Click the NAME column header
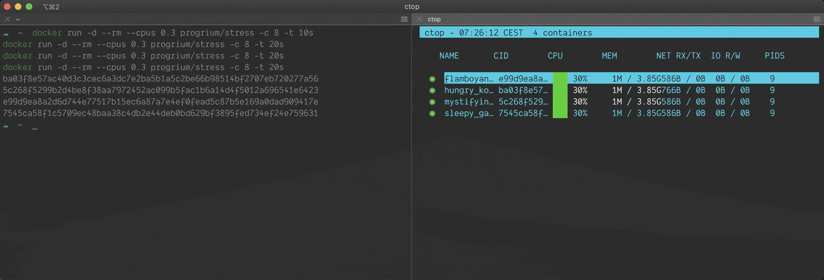Viewport: 824px width, 280px height. click(449, 56)
